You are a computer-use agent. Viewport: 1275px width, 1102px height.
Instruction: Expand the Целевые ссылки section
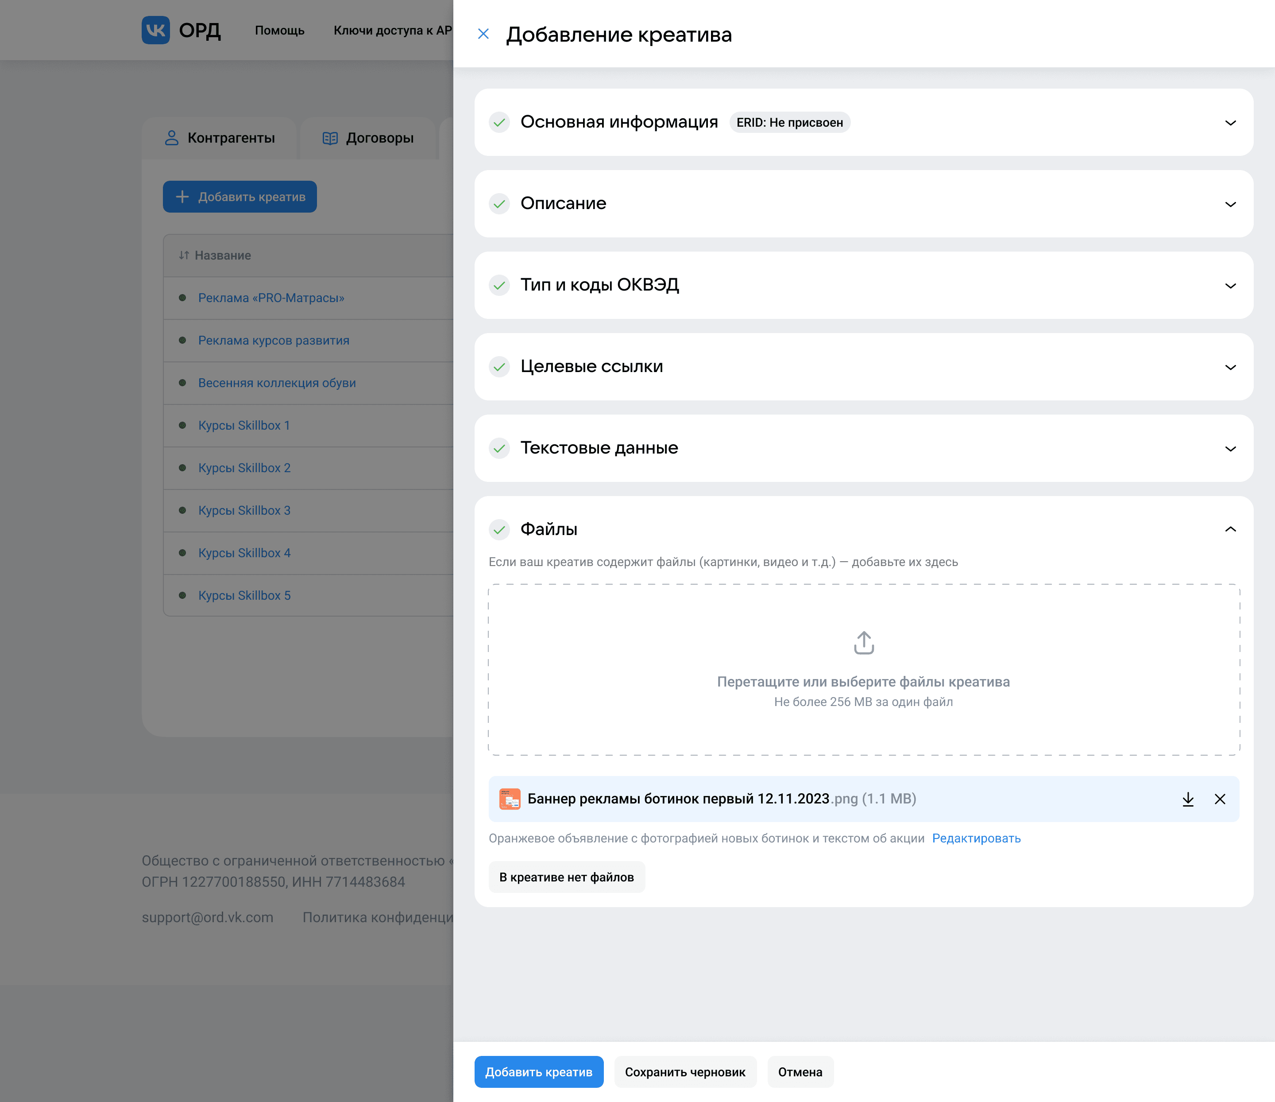1230,367
